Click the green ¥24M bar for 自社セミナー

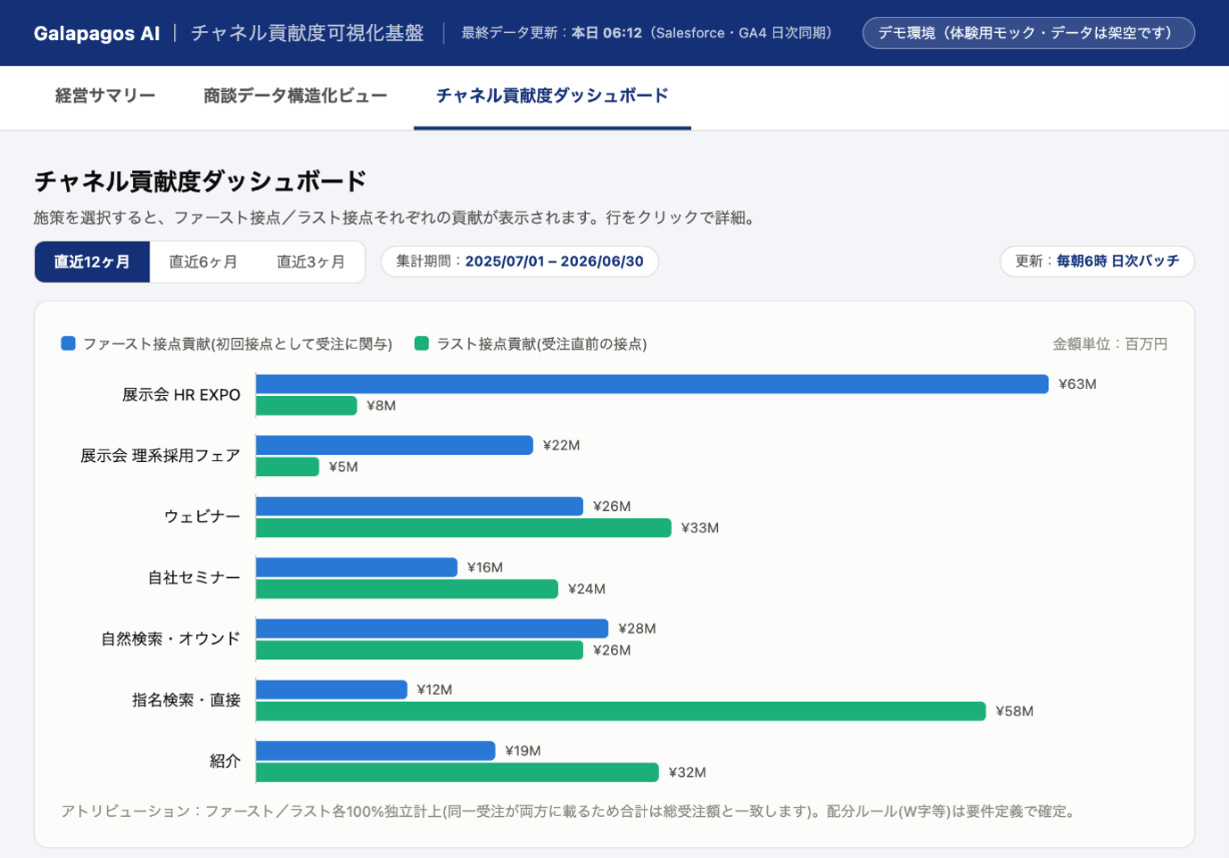click(407, 589)
